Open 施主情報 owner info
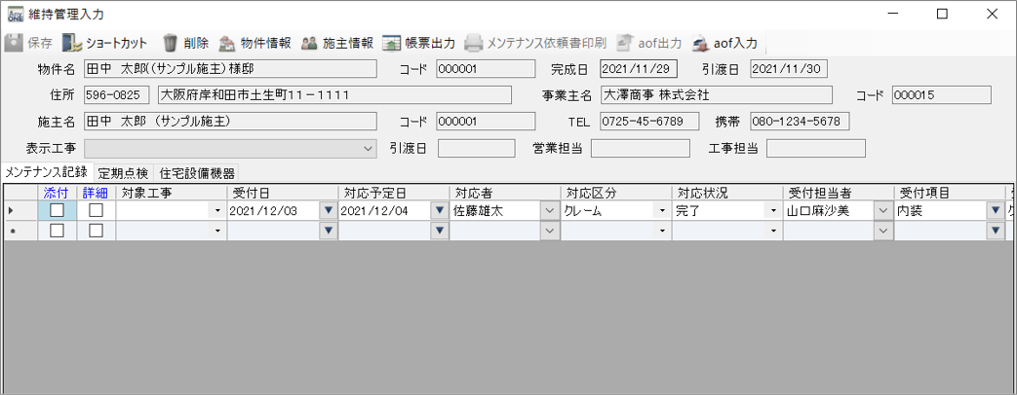 [336, 44]
